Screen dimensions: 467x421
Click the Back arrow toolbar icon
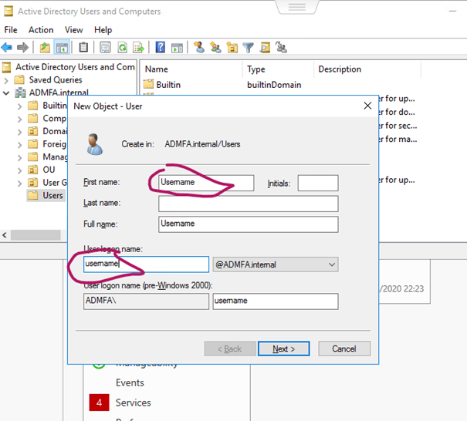point(8,48)
